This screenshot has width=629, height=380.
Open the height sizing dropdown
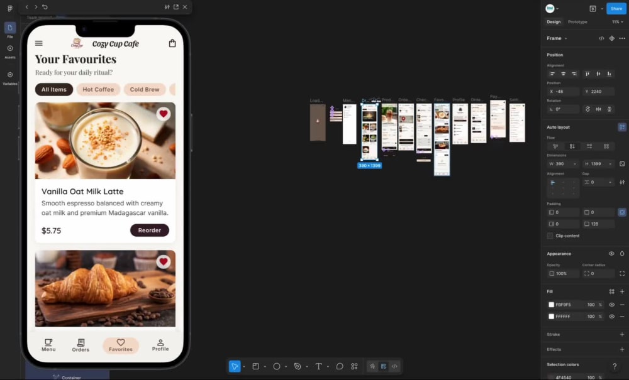[x=610, y=164]
